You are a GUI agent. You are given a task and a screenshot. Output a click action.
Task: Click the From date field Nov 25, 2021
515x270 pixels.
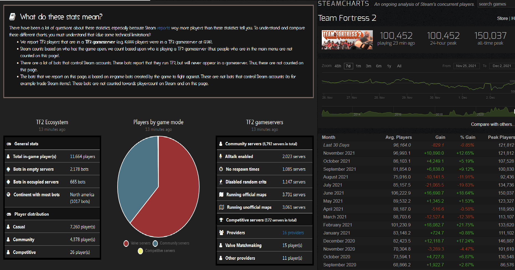(x=466, y=66)
